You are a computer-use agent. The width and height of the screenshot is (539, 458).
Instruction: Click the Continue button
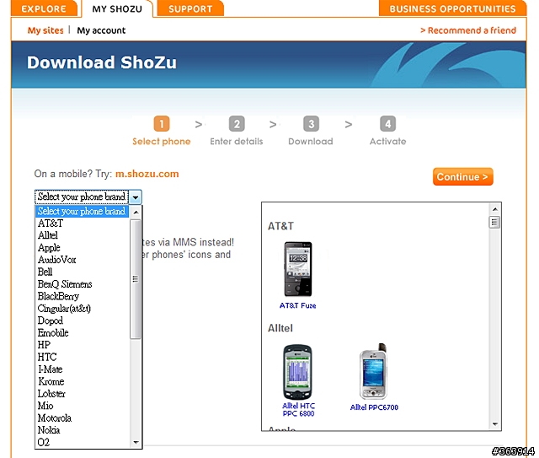pos(462,176)
